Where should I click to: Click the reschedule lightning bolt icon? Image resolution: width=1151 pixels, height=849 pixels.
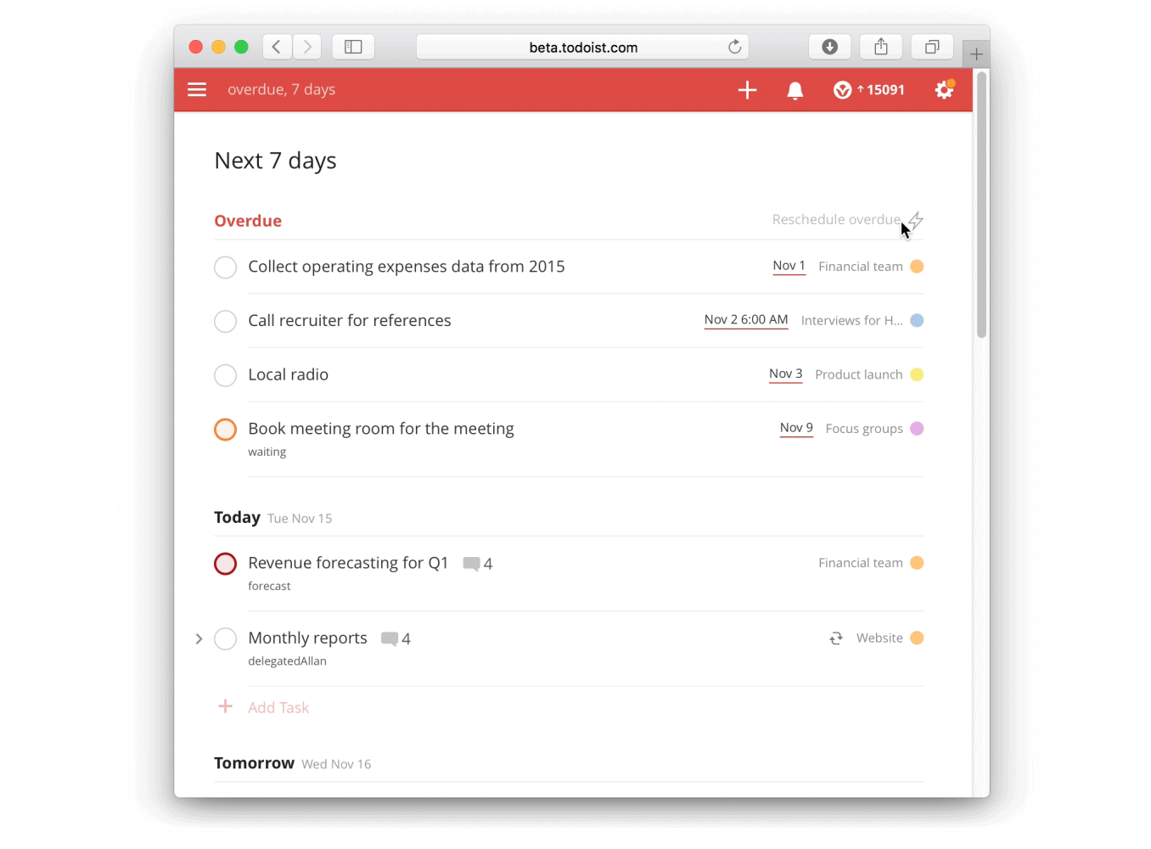click(x=916, y=220)
